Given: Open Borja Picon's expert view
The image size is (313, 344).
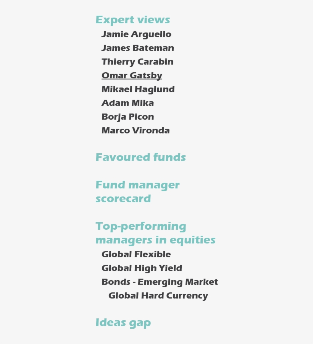Looking at the screenshot, I should [128, 117].
